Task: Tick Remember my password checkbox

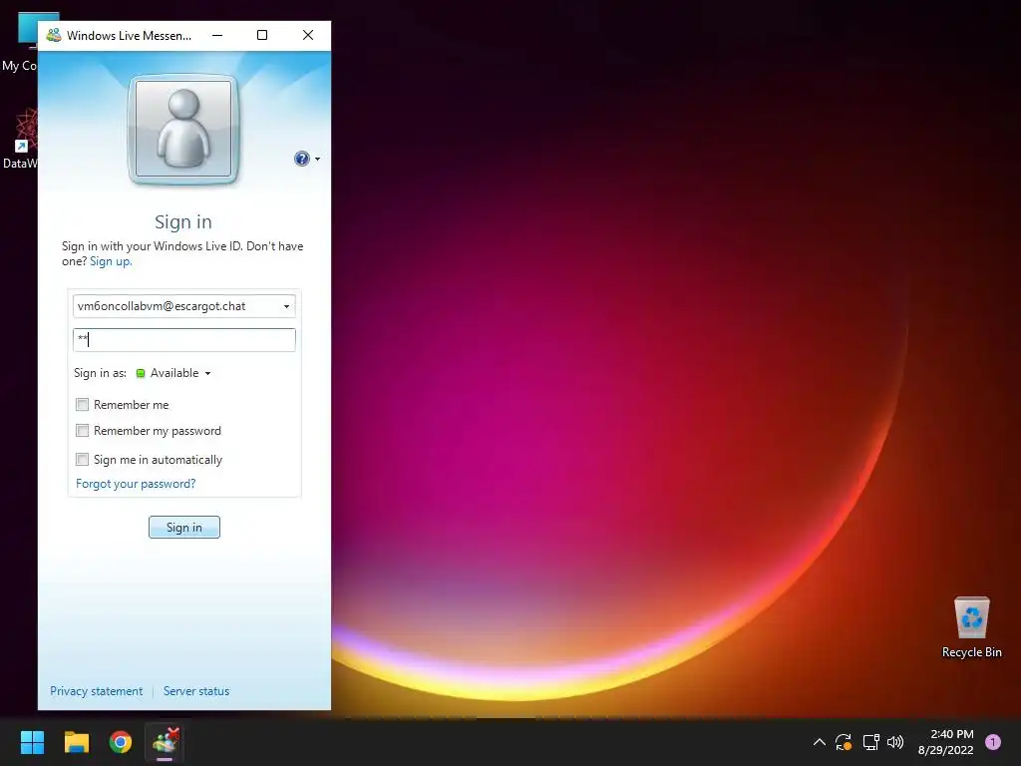Action: (x=82, y=431)
